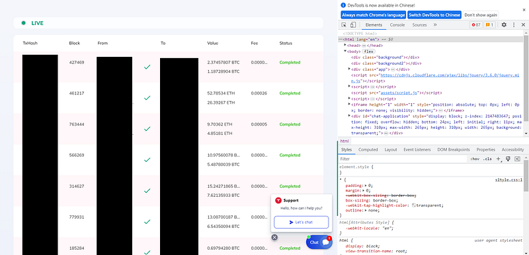Click the green checkmark in row 763444
529x255 pixels.
pyautogui.click(x=147, y=129)
